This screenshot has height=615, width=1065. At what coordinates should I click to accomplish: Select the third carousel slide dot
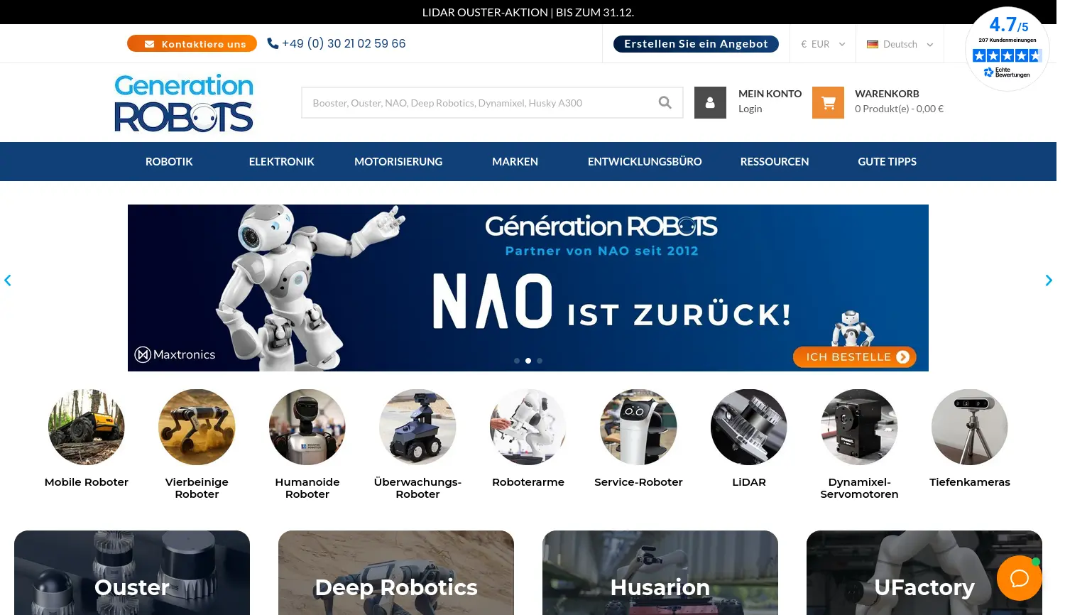click(540, 361)
